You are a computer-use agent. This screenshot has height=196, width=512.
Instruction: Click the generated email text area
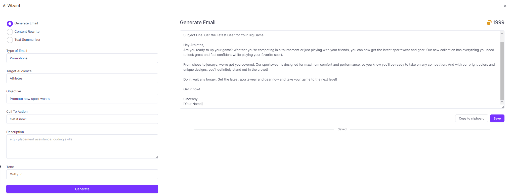pos(339,69)
